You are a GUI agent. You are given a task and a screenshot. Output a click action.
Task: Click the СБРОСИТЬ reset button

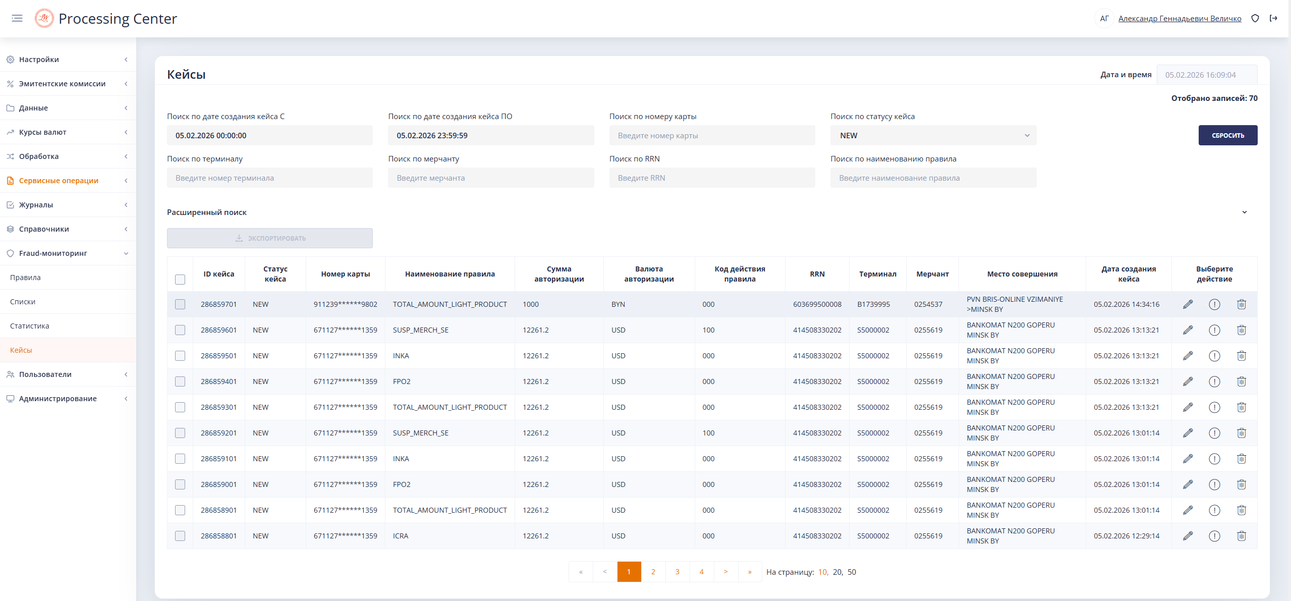1227,135
